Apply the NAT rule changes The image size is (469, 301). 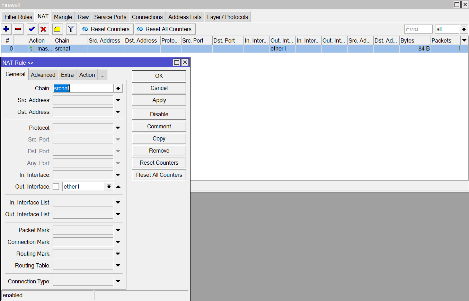pos(159,100)
